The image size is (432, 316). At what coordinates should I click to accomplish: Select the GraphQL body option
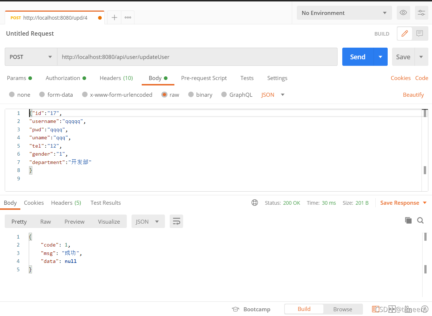[237, 95]
